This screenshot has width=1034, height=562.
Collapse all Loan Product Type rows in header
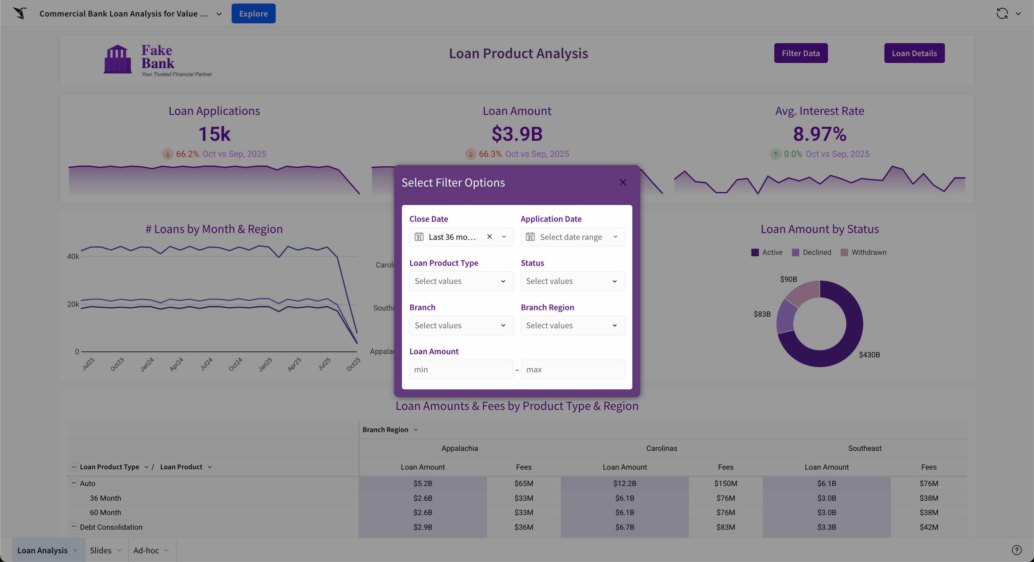(74, 467)
